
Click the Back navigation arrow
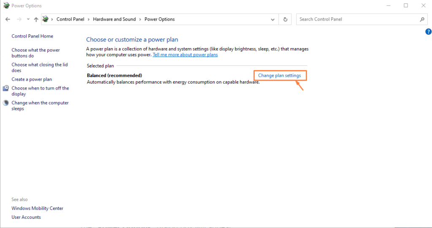(8, 19)
